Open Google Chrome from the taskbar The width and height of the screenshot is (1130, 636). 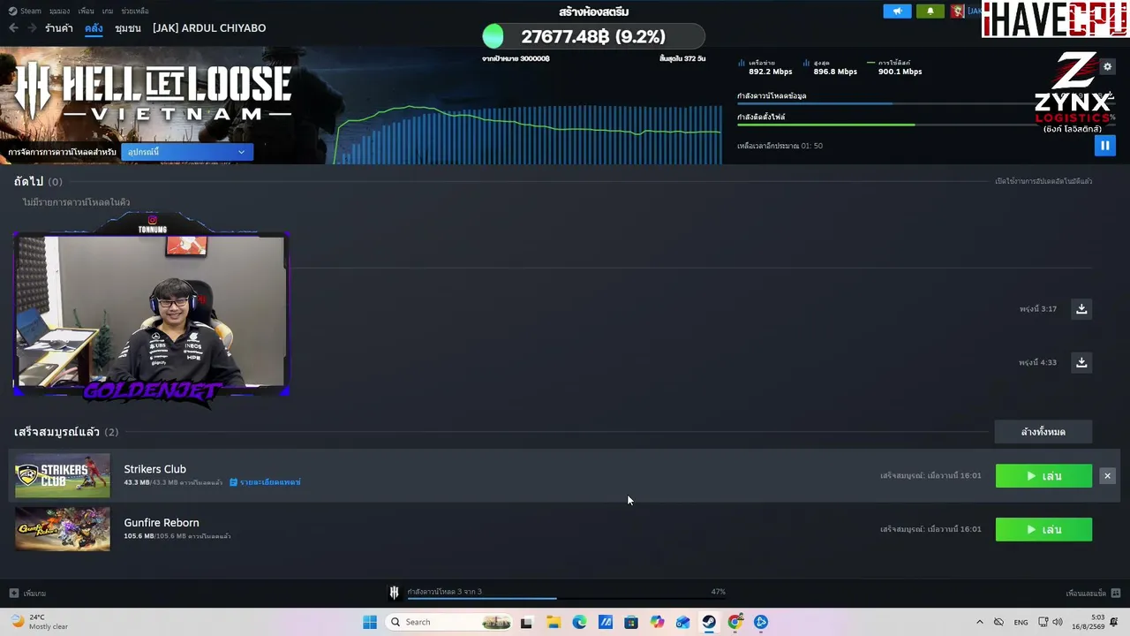click(x=735, y=622)
